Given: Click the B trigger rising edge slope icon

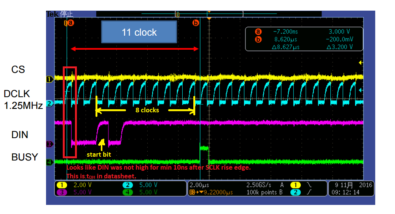Looking at the screenshot, I should [x=309, y=192].
